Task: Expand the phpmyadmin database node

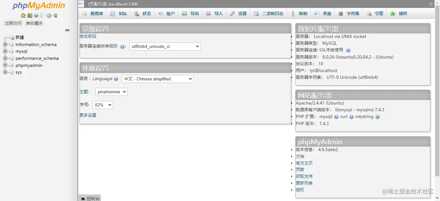Action: point(5,65)
